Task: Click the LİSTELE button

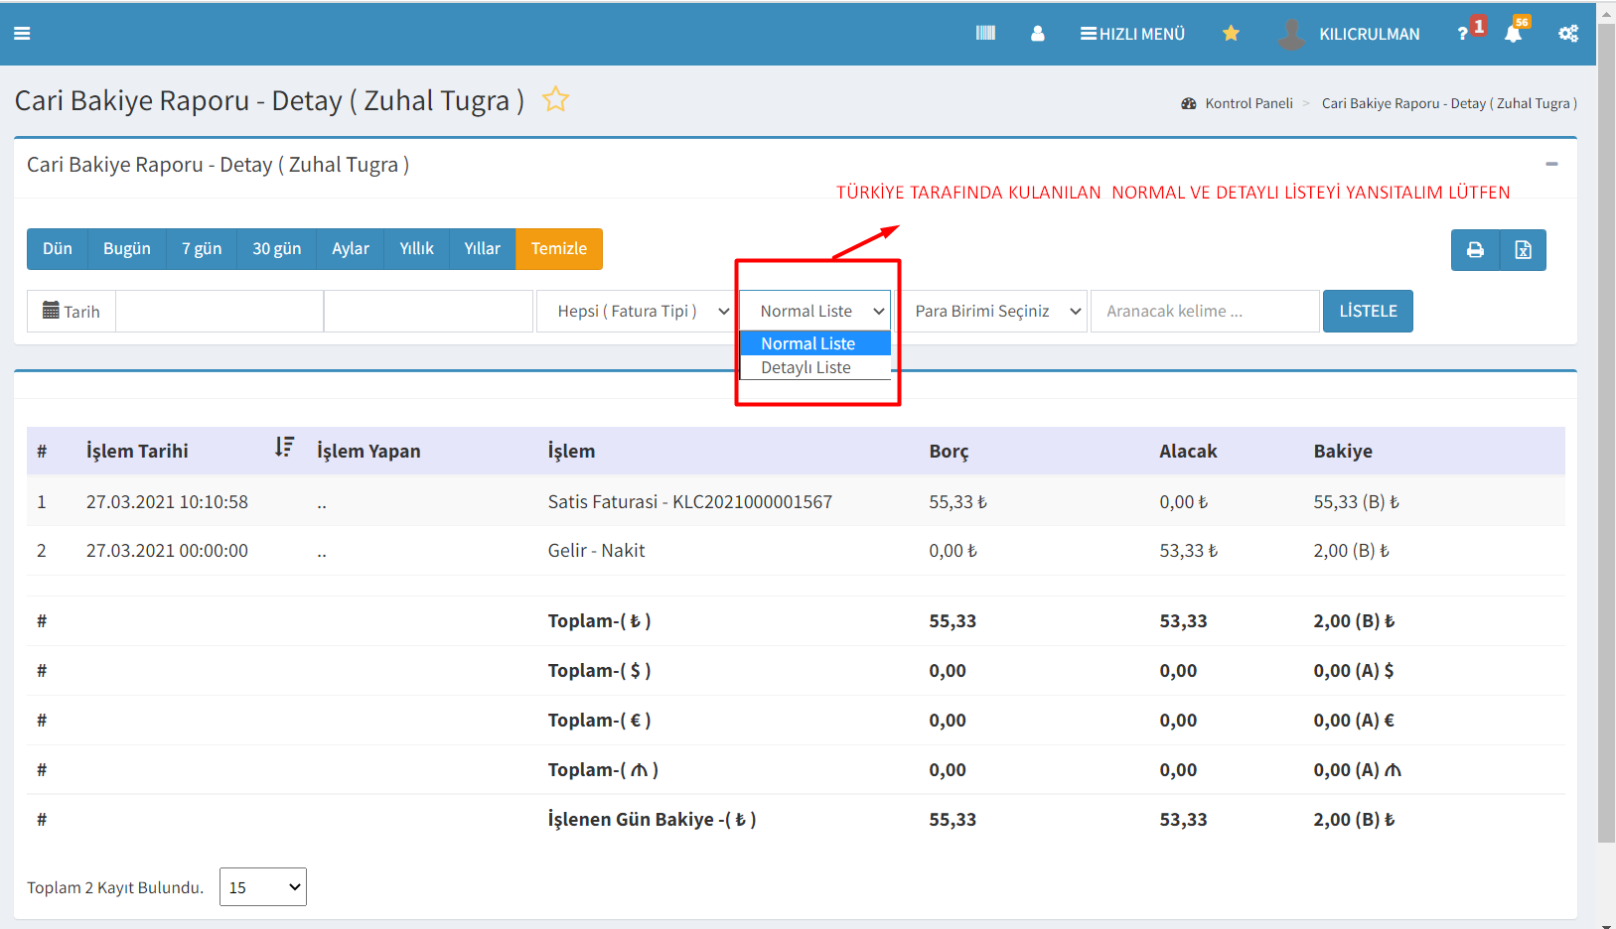Action: click(1367, 312)
